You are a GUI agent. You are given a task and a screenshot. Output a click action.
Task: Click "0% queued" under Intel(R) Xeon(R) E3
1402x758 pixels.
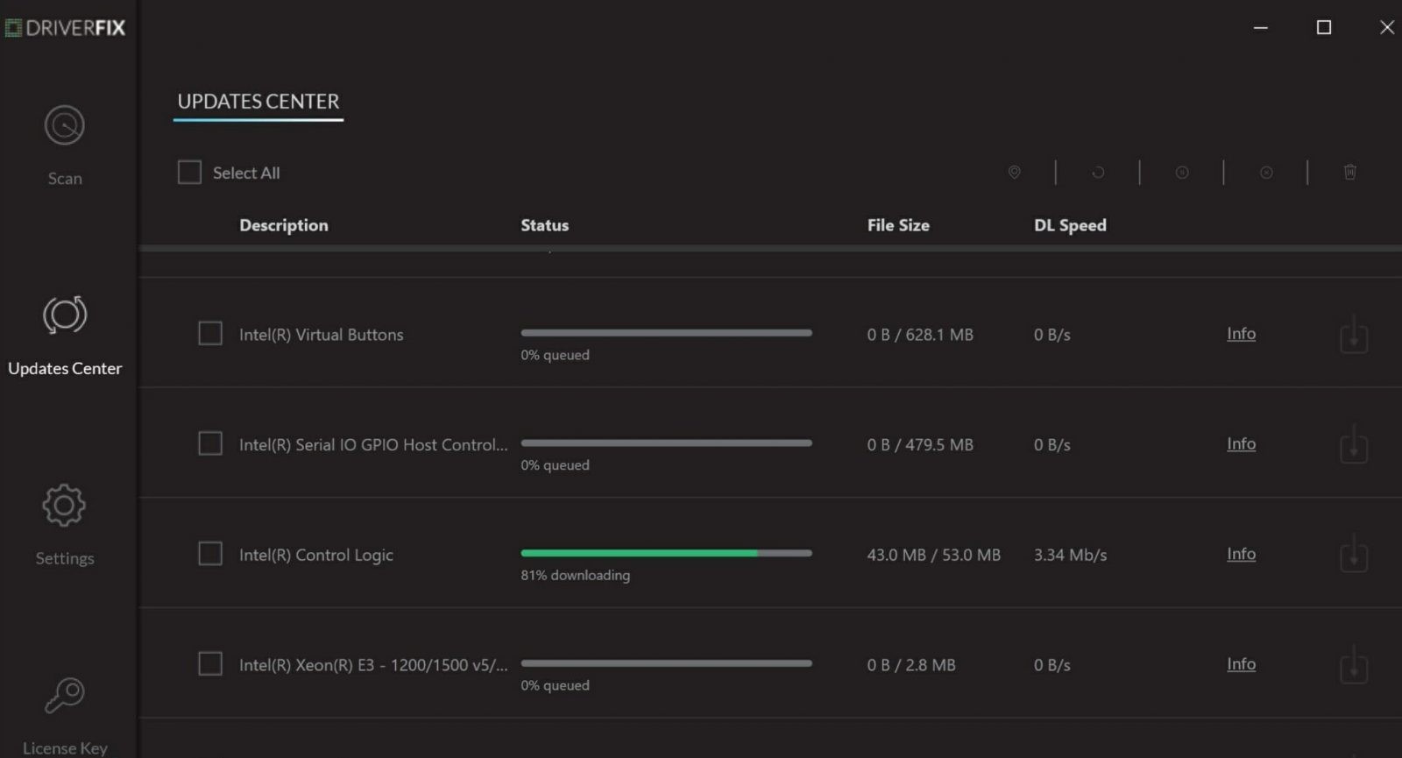(x=555, y=685)
